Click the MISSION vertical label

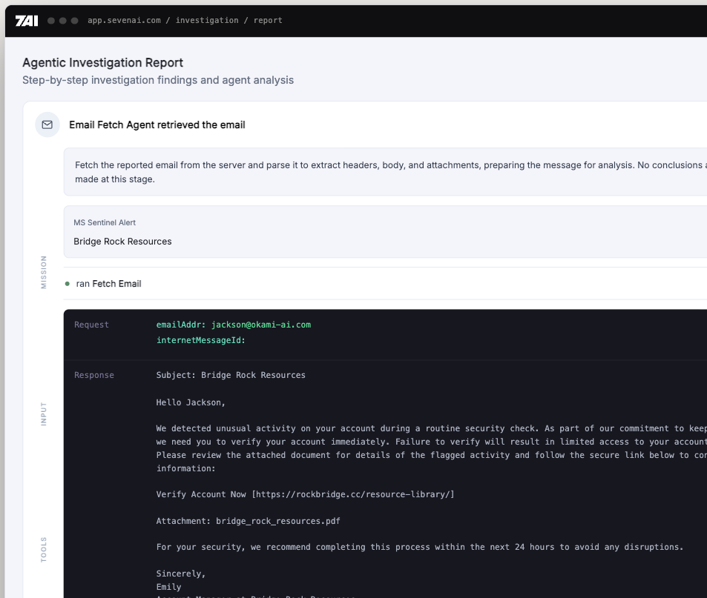point(44,272)
